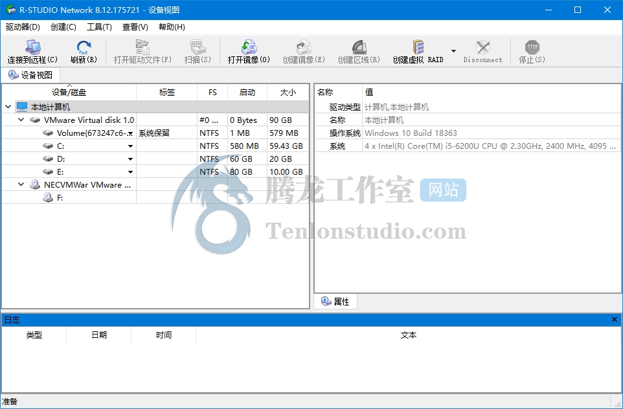
Task: Click the 驱动类型 property name
Action: tap(345, 107)
